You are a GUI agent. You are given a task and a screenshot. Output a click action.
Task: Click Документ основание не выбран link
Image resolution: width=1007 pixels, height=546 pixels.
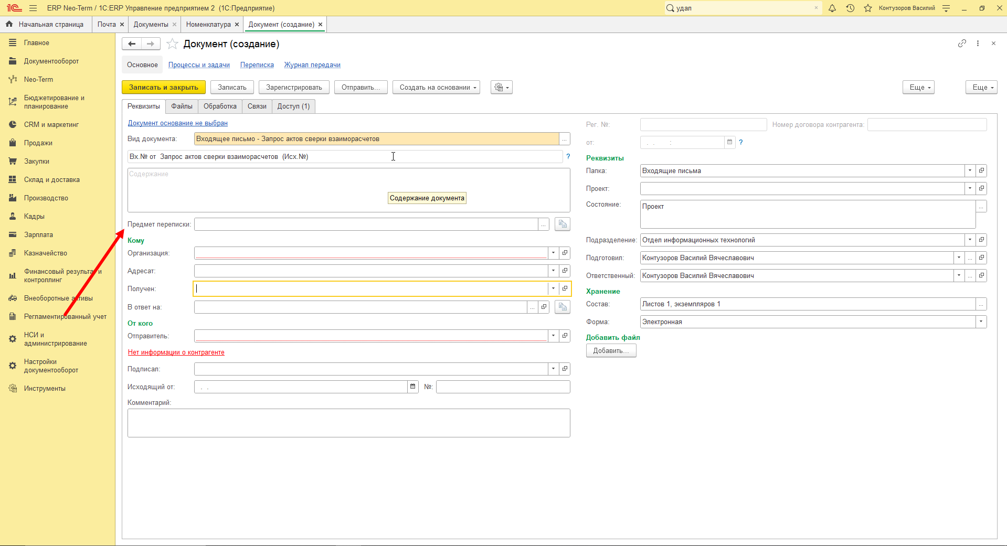click(x=178, y=123)
